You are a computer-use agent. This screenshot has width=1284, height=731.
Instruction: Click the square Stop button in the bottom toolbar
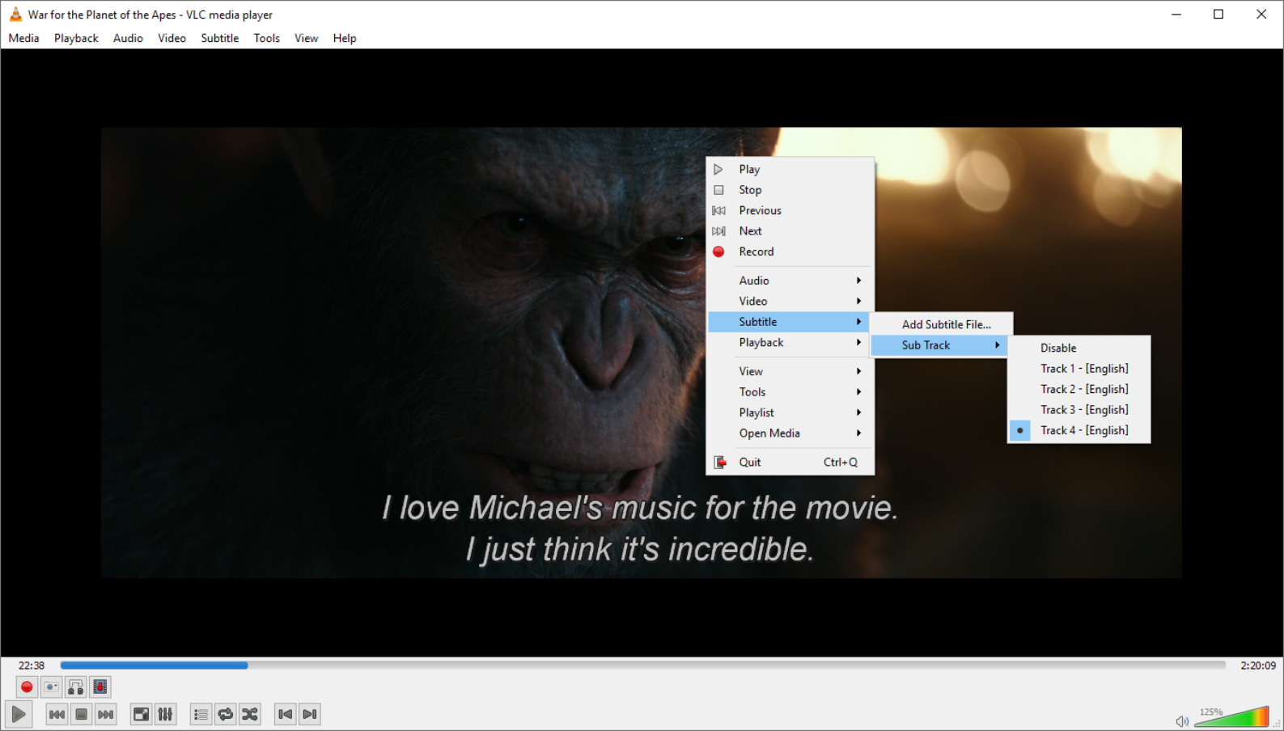coord(81,714)
